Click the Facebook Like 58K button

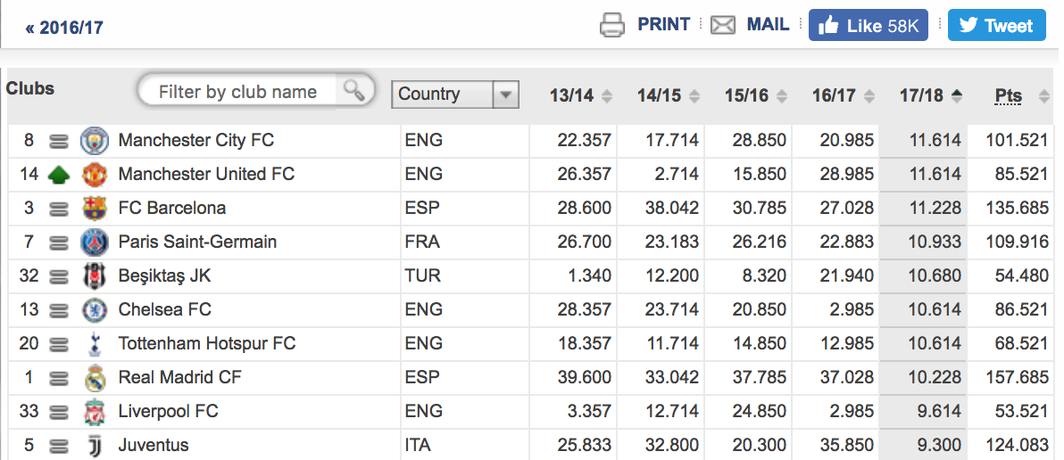(x=868, y=26)
